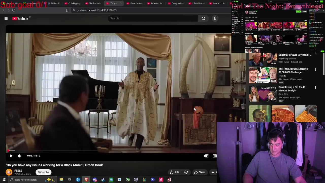Switch to the Coin Flipping tab
Screen dimensions: 325x183
tap(72, 3)
